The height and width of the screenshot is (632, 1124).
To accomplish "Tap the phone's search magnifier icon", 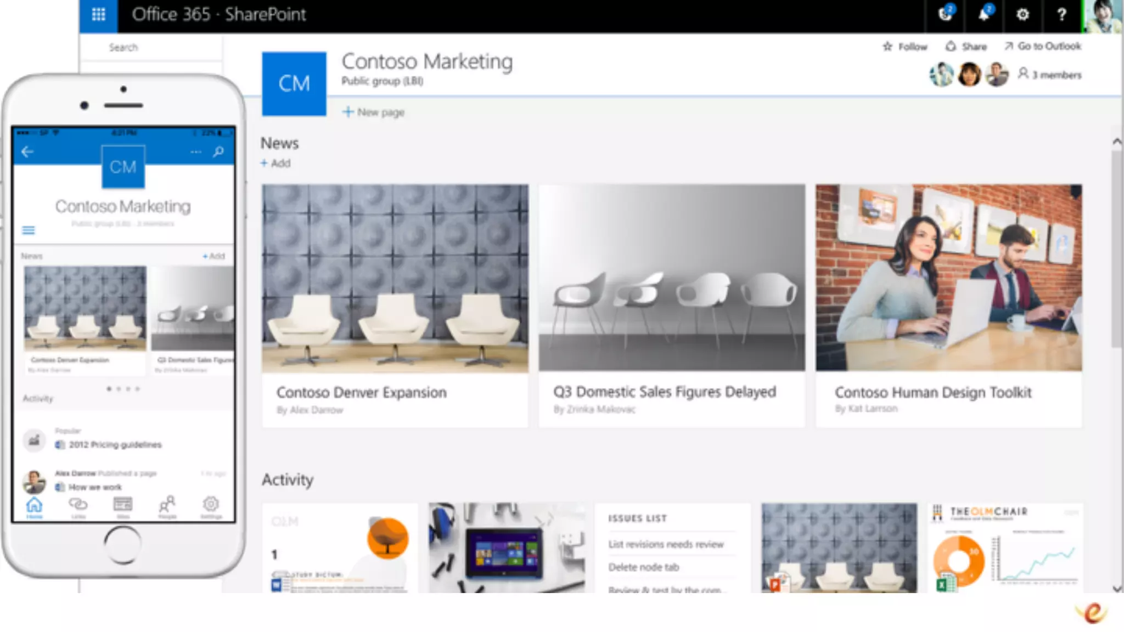I will click(218, 151).
